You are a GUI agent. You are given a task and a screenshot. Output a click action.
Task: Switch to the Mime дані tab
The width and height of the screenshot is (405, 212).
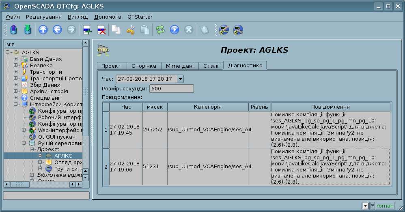pos(180,66)
